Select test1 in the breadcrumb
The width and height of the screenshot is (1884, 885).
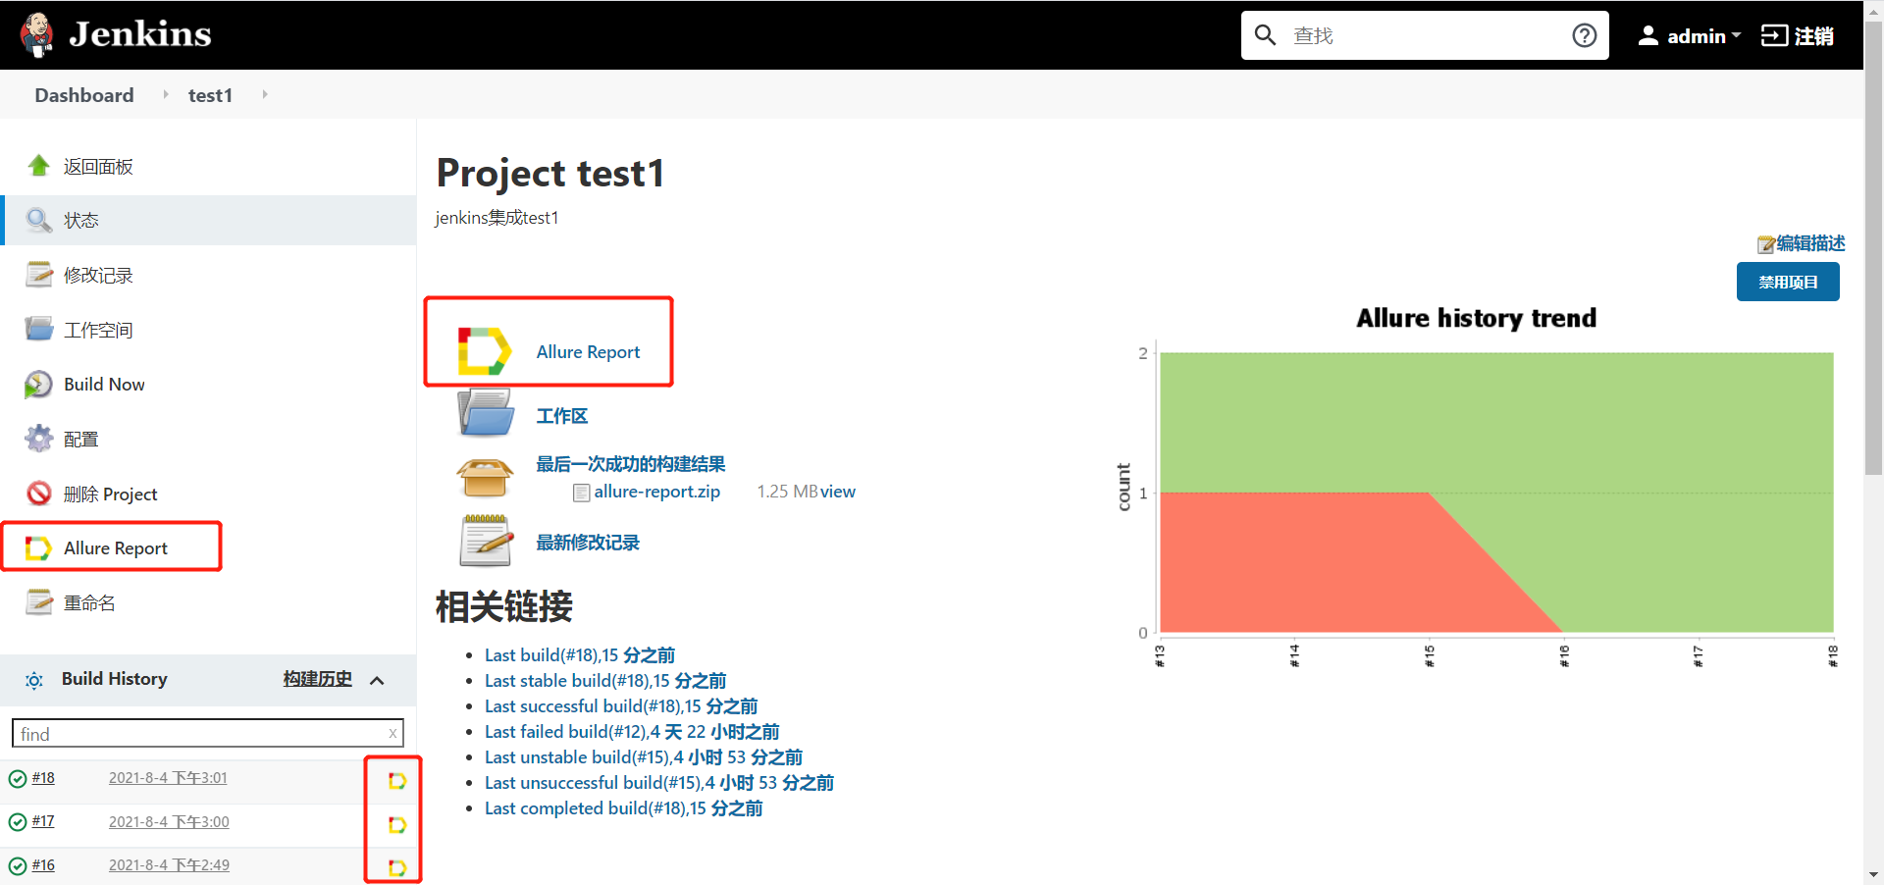[210, 95]
